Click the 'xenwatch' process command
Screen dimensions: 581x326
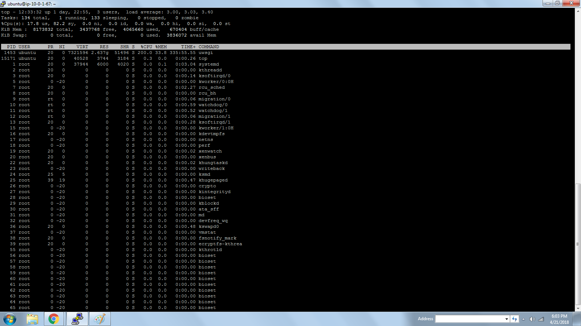(x=210, y=151)
